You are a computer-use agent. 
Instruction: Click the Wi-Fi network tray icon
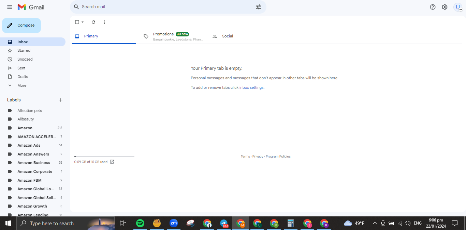click(399, 224)
